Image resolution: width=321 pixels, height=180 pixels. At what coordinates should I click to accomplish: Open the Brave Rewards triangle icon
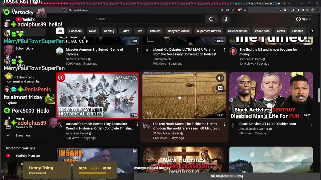[x=245, y=10]
